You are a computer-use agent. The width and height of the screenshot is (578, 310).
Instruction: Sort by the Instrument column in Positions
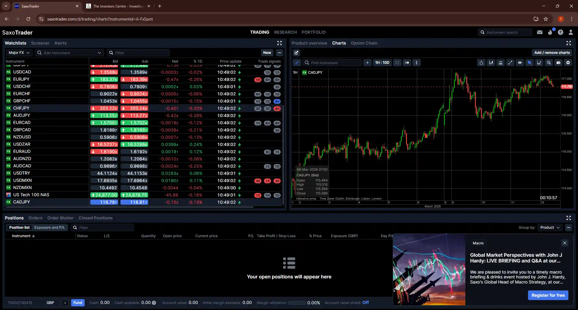(23, 236)
